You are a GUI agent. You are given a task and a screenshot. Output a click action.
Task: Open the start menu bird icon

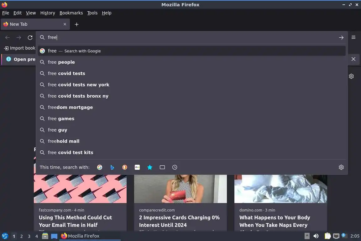(x=5, y=236)
